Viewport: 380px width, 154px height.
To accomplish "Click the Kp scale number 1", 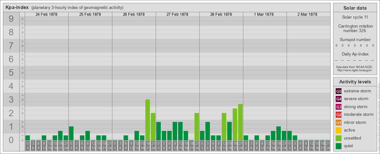I will point(11,126).
